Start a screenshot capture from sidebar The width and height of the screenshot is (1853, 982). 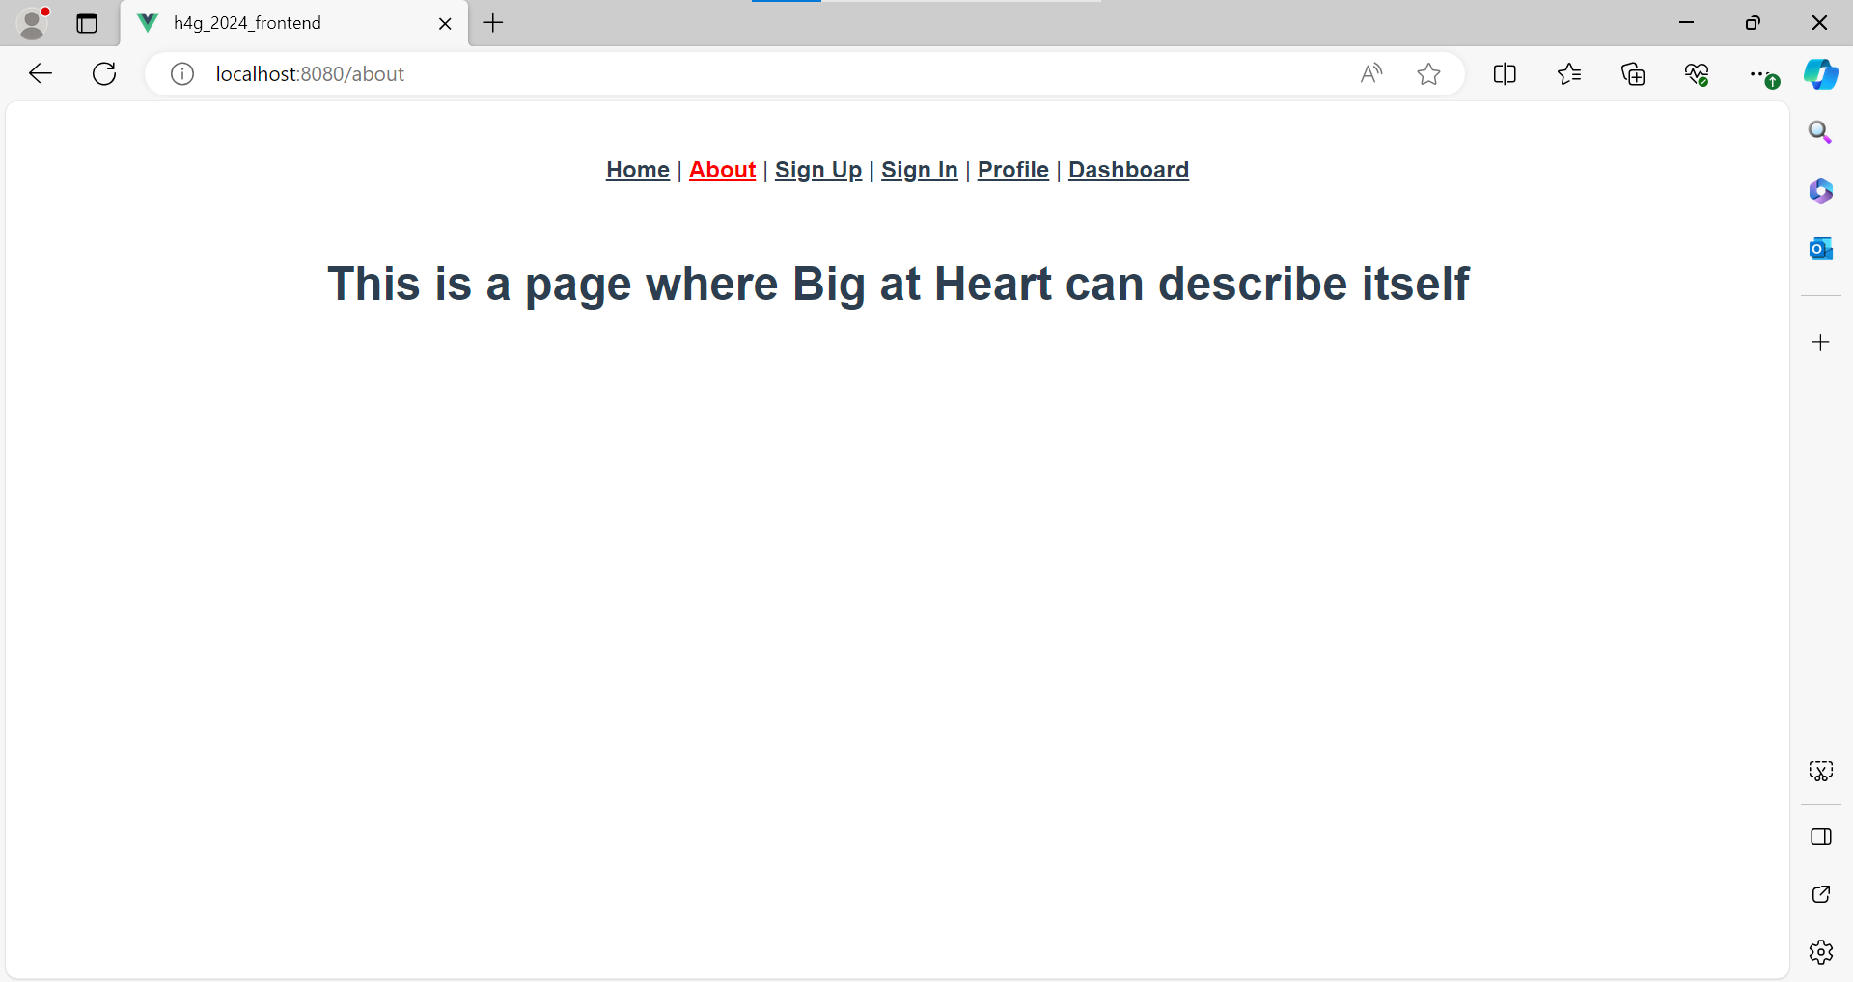point(1820,771)
